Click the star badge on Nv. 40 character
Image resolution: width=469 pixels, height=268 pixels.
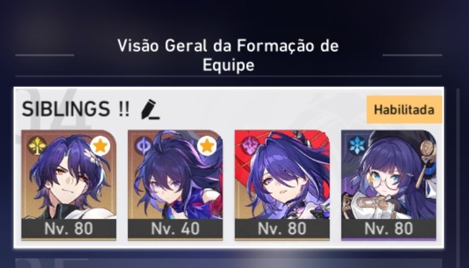207,146
